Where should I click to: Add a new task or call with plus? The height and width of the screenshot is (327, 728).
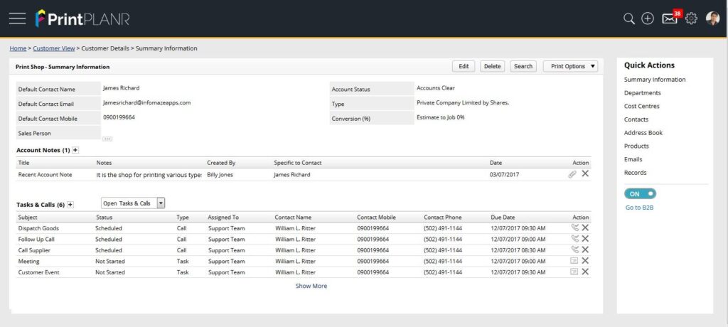(x=70, y=205)
